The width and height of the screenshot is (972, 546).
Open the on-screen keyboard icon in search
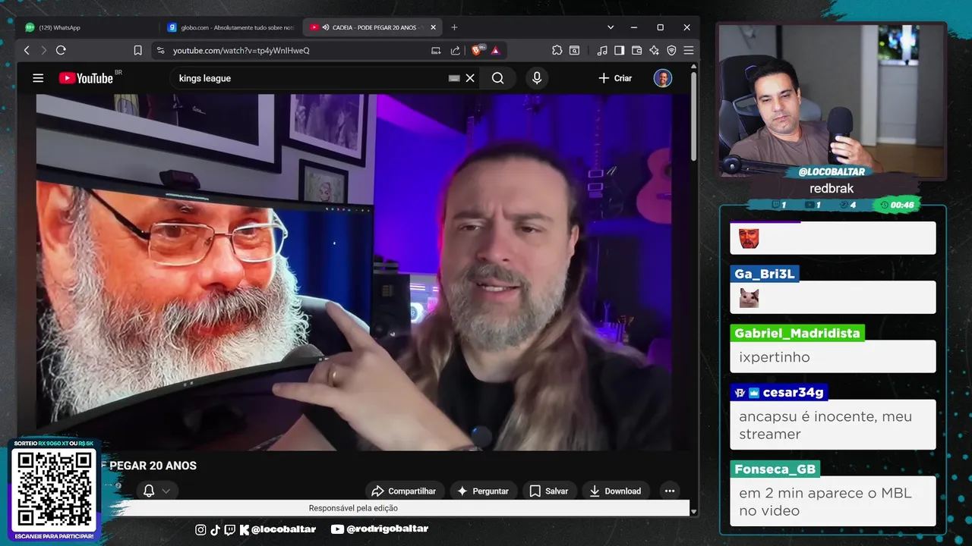tap(454, 78)
